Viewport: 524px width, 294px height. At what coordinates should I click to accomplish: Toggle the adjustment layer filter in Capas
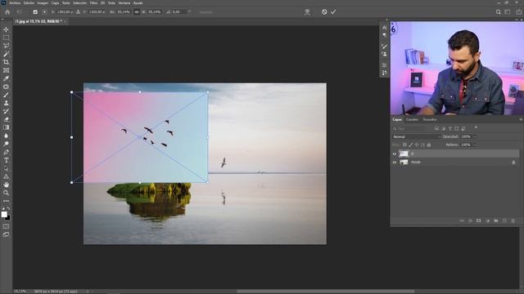point(444,128)
